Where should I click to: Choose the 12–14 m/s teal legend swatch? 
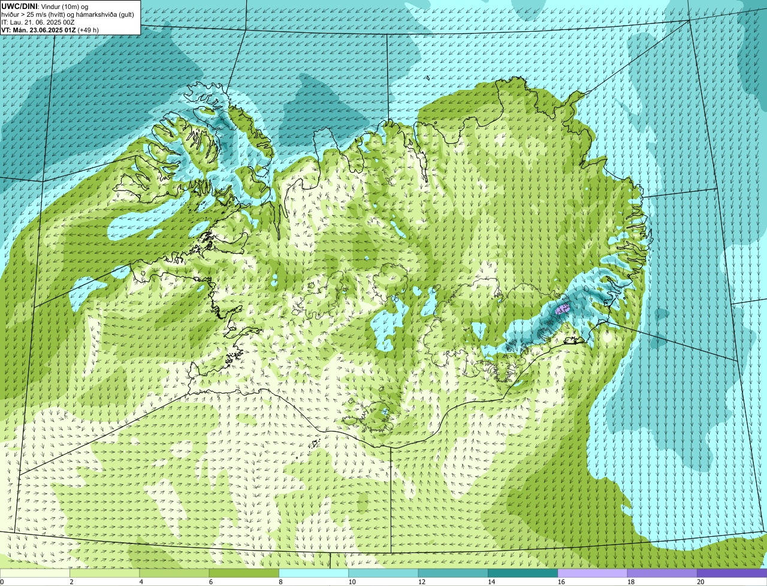pos(453,573)
